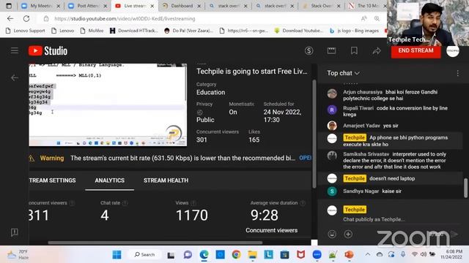This screenshot has width=469, height=263.
Task: Switch to the Dashboard browser tab
Action: [182, 6]
